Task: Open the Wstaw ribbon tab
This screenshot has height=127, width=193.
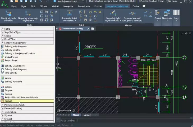Action: [44, 6]
